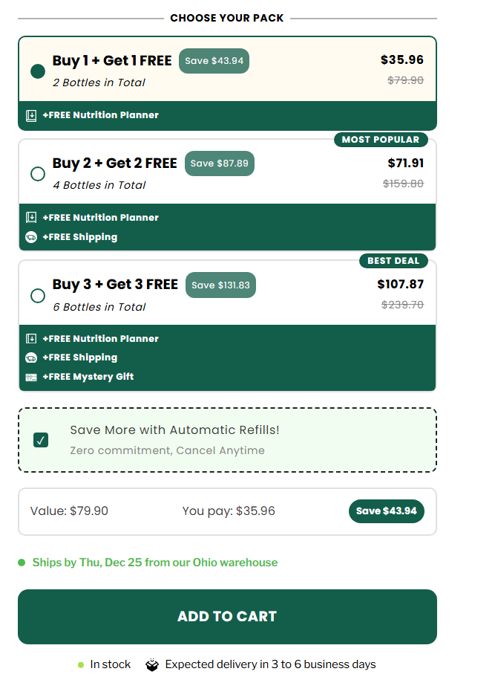Click the MOST POPULAR badge

(381, 140)
